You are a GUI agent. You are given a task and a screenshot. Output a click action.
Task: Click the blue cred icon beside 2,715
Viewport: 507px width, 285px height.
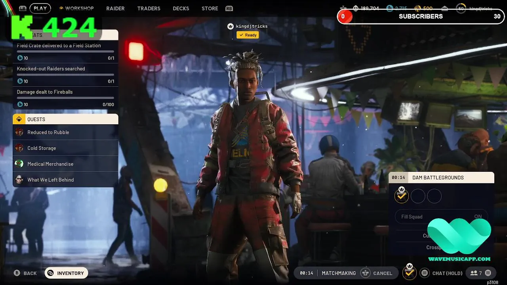click(x=390, y=8)
